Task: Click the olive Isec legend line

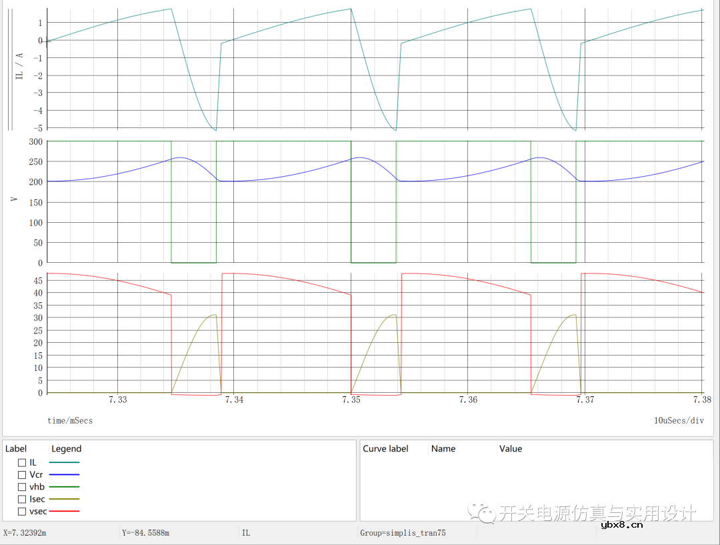Action: click(64, 499)
